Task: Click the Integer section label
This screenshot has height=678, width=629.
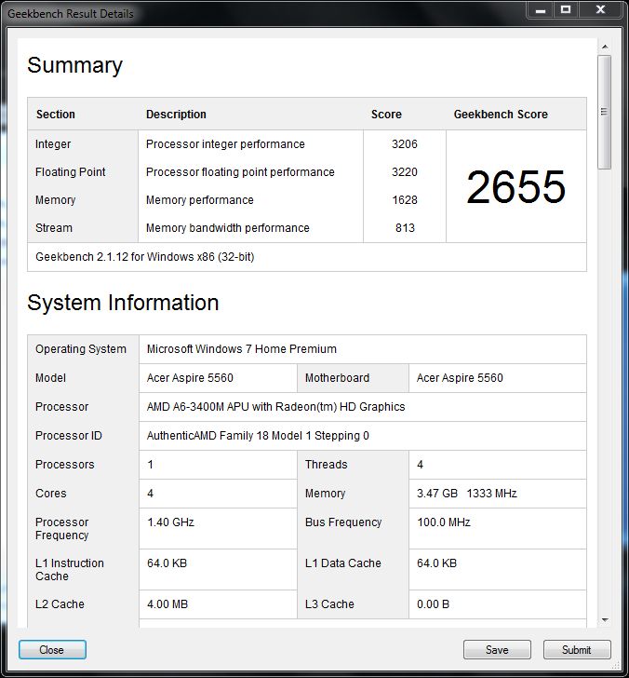Action: (x=53, y=144)
